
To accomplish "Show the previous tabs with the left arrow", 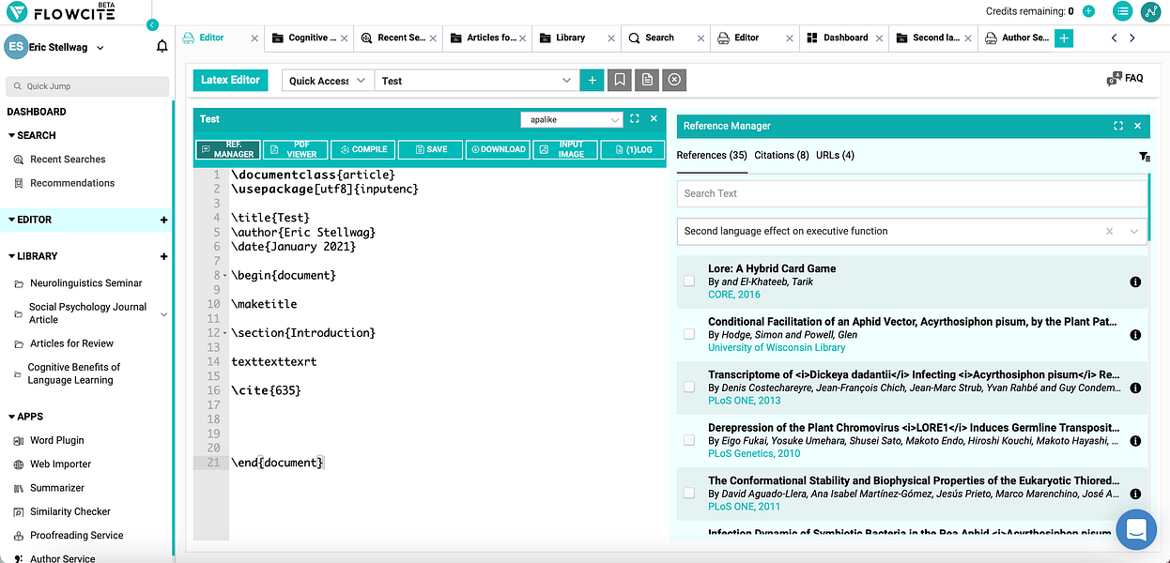I will point(1115,38).
